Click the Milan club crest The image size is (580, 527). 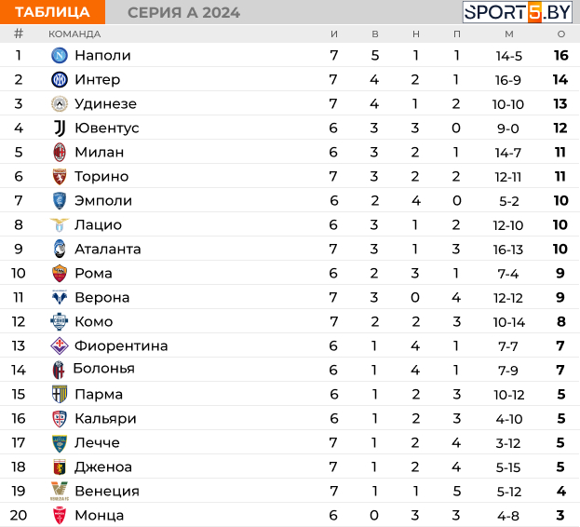(60, 153)
